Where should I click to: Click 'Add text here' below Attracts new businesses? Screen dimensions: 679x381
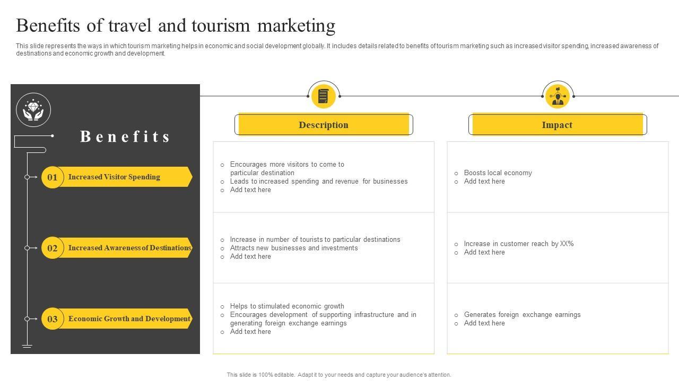point(250,257)
